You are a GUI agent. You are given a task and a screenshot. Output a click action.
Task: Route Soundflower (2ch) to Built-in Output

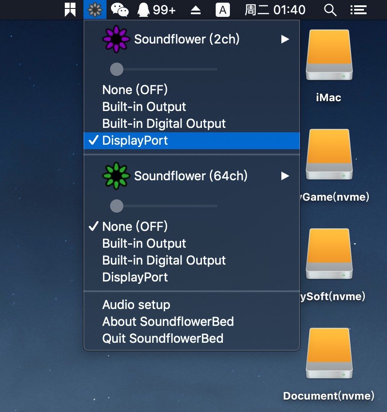[192, 107]
